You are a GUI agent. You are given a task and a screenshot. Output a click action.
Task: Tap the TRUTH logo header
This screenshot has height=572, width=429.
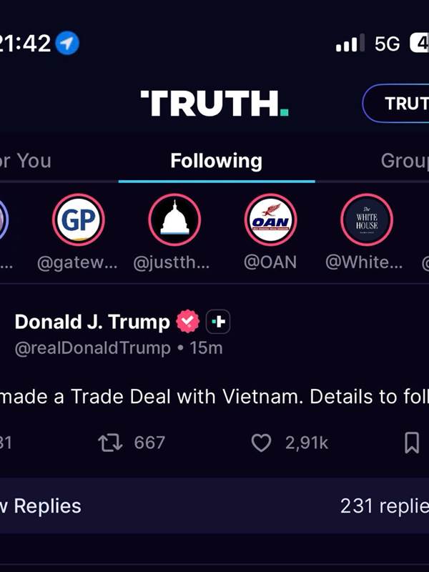click(x=214, y=103)
